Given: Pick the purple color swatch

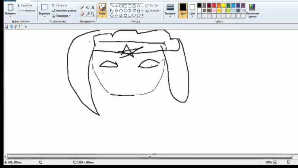Looking at the screenshot, I should pyautogui.click(x=243, y=5).
